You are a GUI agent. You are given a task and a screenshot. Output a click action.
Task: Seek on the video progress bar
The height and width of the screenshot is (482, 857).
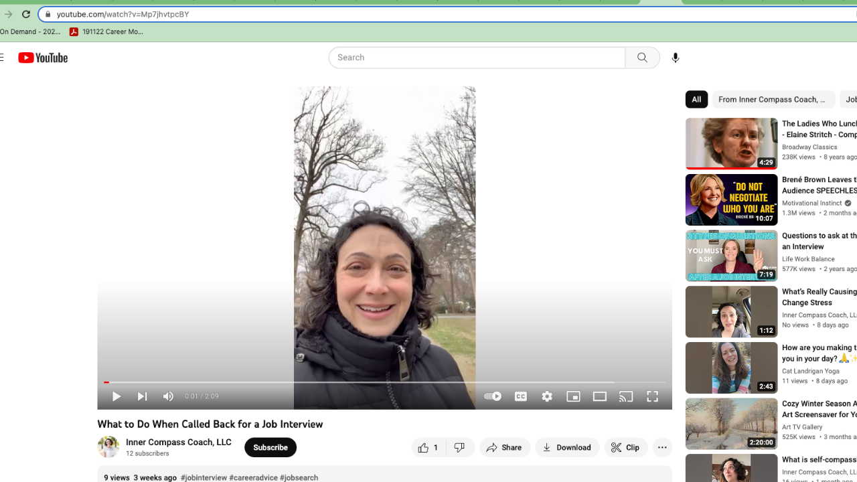click(x=385, y=382)
